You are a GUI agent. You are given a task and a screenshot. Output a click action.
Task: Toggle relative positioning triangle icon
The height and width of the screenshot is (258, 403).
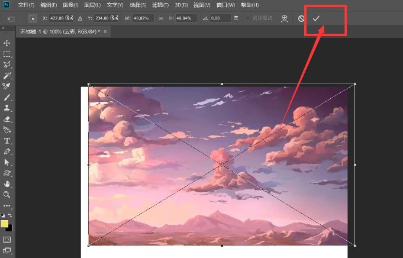click(80, 18)
